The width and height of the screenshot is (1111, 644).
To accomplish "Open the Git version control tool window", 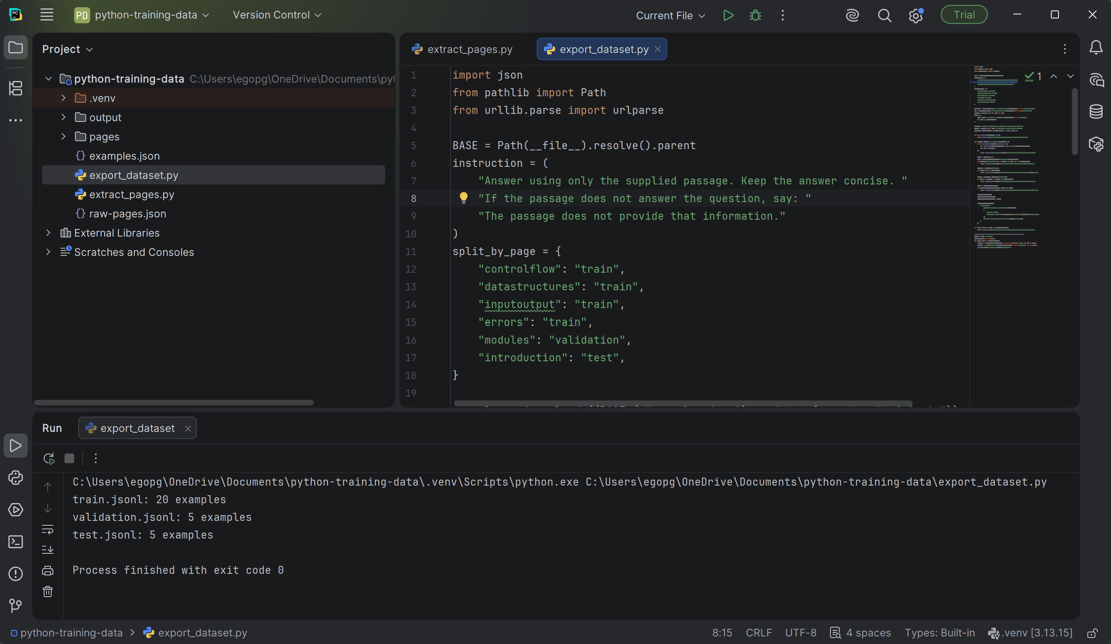I will coord(15,606).
